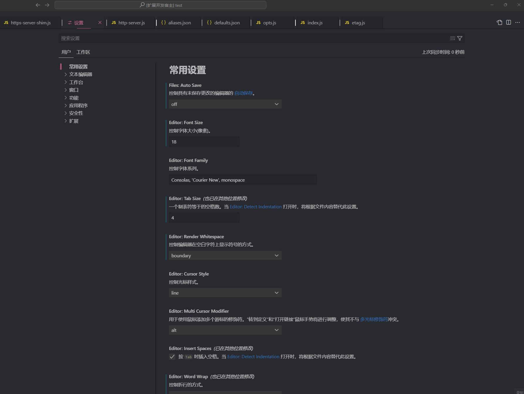The height and width of the screenshot is (394, 524).
Task: Open the Cursor Style dropdown showing line
Action: pos(225,293)
